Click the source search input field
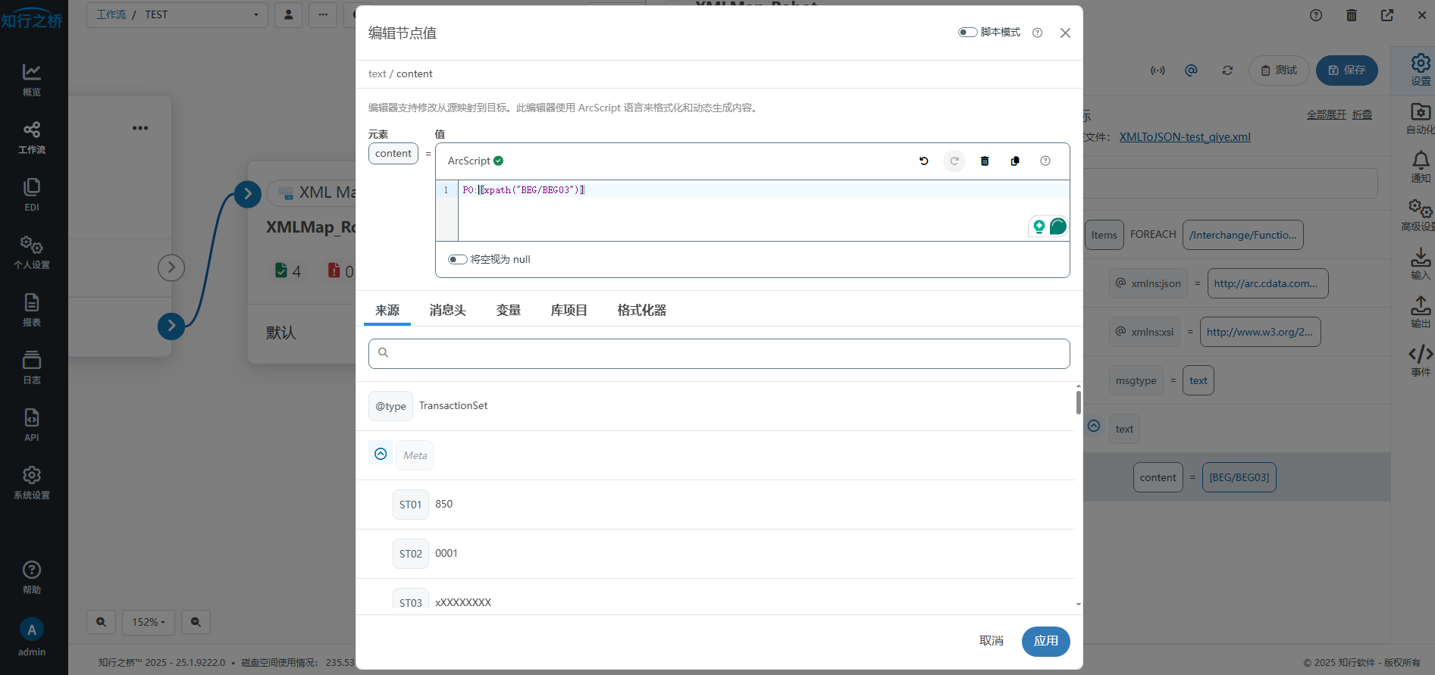Image resolution: width=1435 pixels, height=675 pixels. point(719,353)
